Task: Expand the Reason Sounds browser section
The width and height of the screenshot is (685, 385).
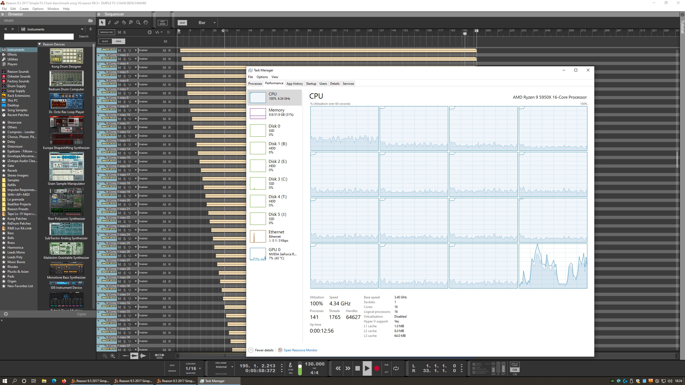Action: 17,71
